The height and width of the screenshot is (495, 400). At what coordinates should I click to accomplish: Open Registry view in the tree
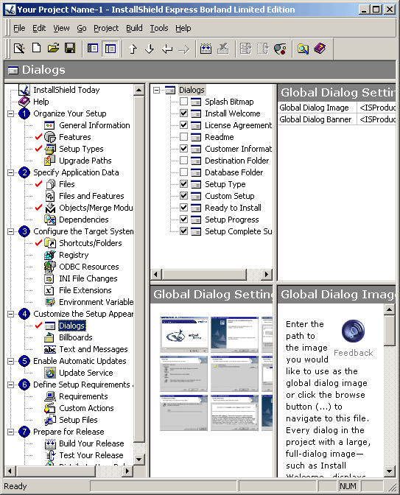74,255
